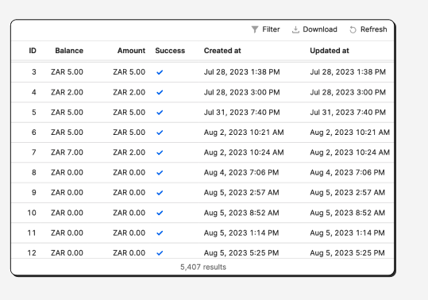
Task: Click the success checkmark in row 9
Action: coord(160,193)
